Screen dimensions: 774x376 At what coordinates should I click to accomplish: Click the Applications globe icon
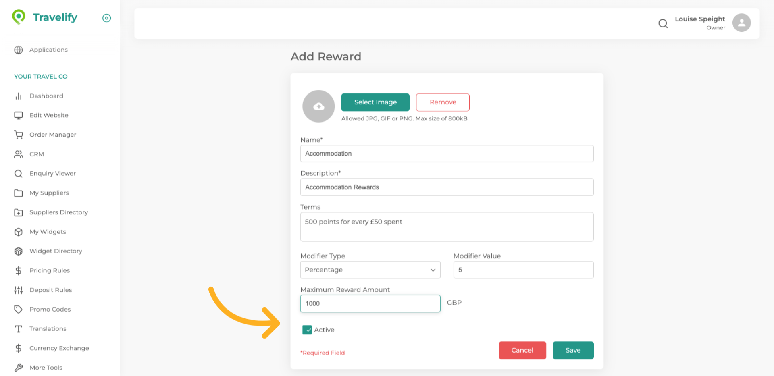click(x=19, y=50)
